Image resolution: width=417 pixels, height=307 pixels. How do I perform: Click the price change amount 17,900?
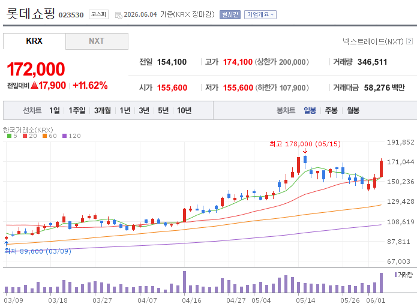tap(52, 85)
